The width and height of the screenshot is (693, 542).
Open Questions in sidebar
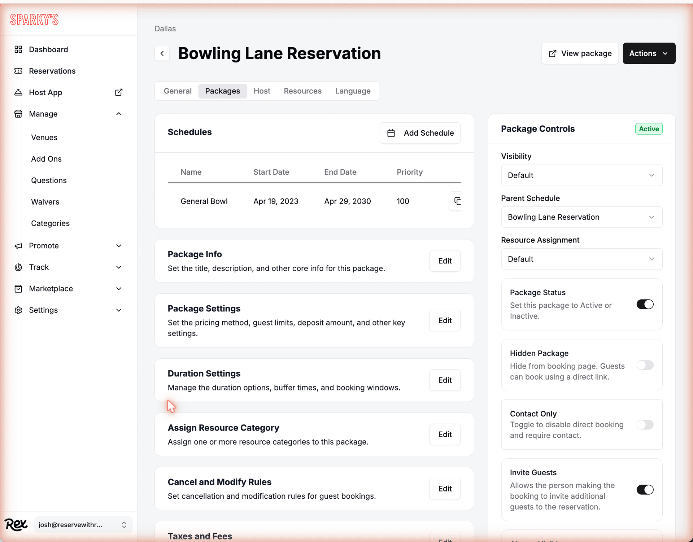click(49, 180)
